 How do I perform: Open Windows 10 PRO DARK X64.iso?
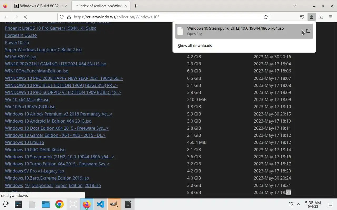tap(35, 150)
